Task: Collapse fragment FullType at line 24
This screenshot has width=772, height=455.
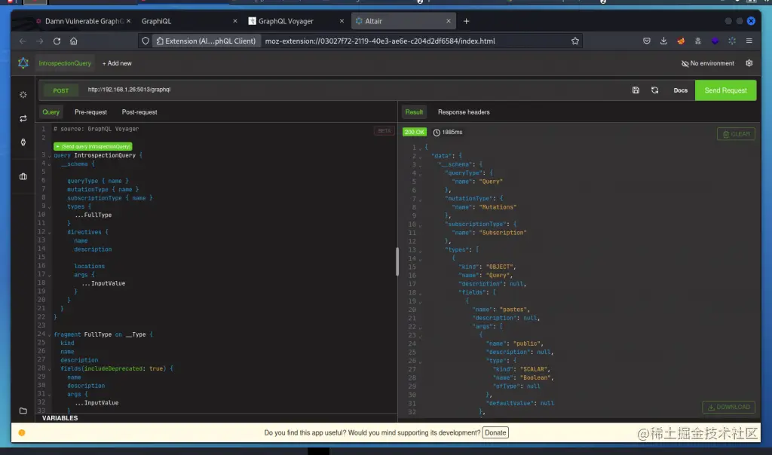Action: (x=49, y=335)
